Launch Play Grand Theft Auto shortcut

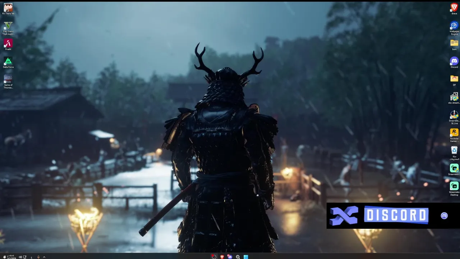pos(8,28)
